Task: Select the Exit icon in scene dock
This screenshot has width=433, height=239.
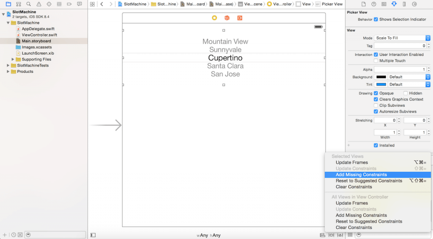Action: 240,18
